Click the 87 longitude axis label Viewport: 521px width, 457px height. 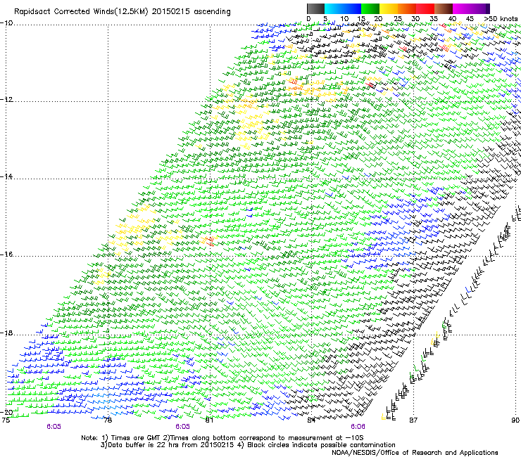pyautogui.click(x=413, y=420)
